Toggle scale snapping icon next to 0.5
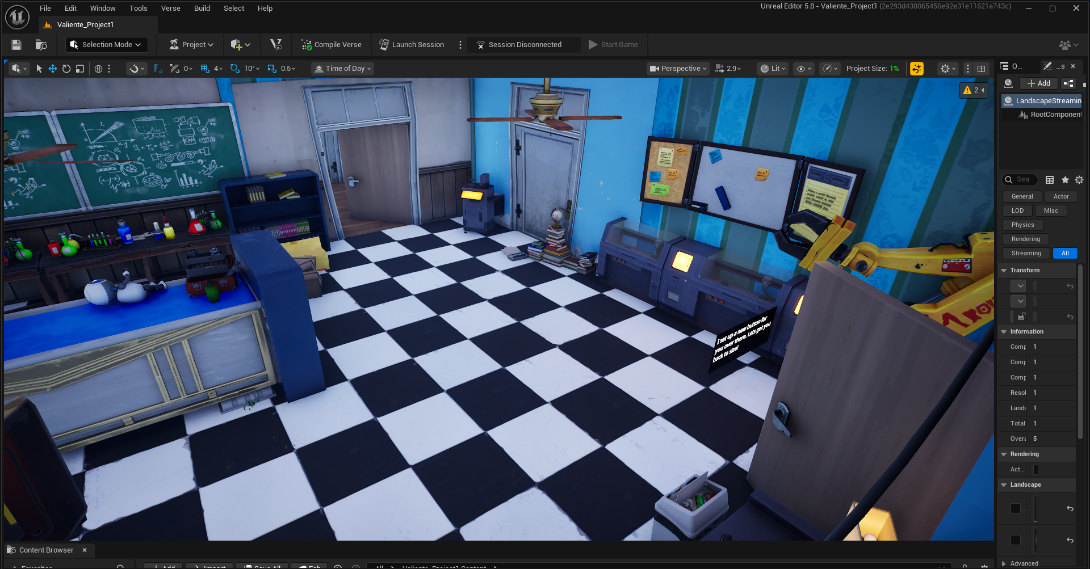 pyautogui.click(x=272, y=69)
